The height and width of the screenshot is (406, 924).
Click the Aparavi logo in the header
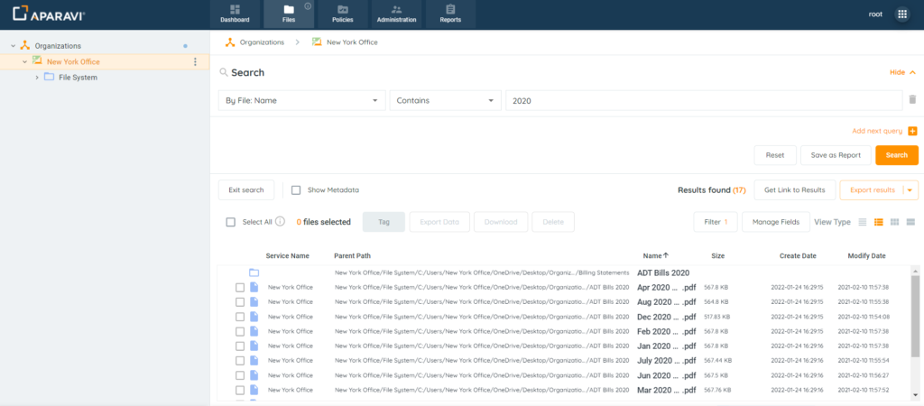(x=50, y=14)
